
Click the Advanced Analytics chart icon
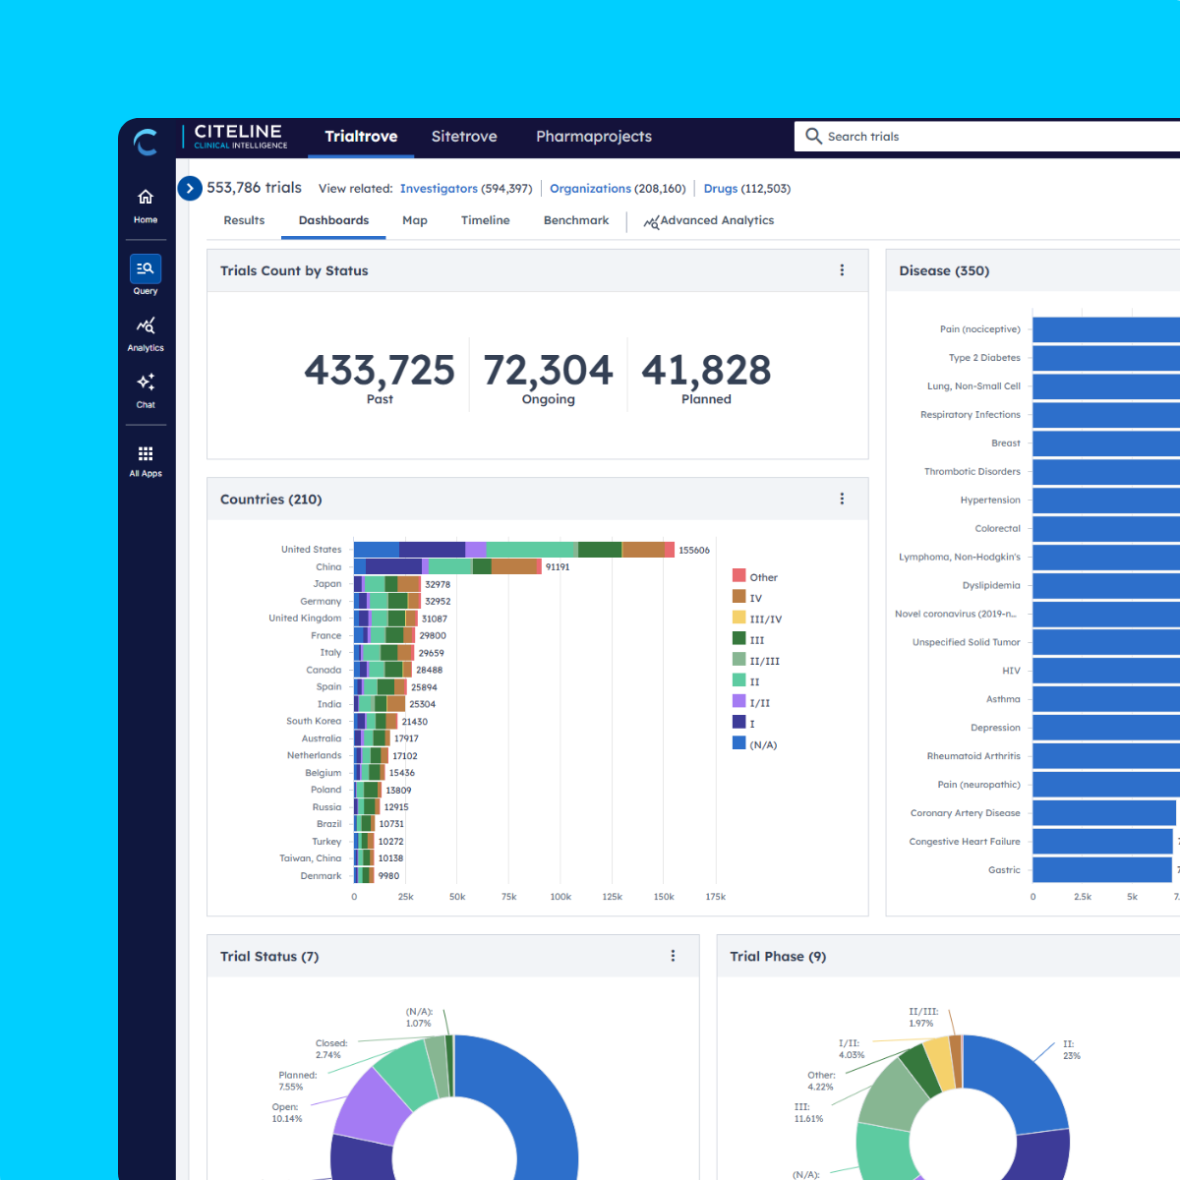[x=650, y=222]
